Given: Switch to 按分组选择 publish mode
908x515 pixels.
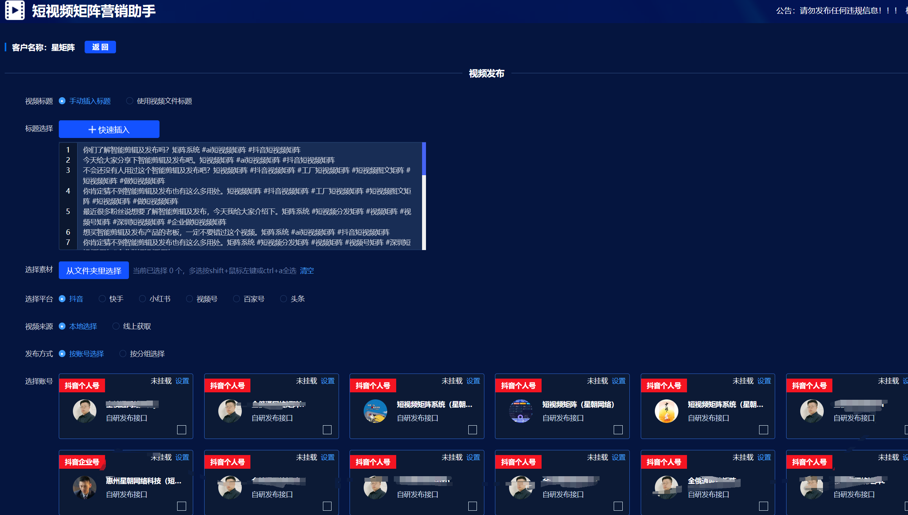Looking at the screenshot, I should point(123,354).
